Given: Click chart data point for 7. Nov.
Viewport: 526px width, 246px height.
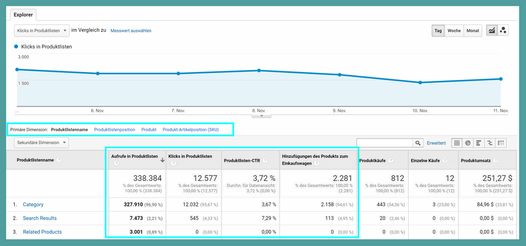Looking at the screenshot, I should pyautogui.click(x=178, y=73).
